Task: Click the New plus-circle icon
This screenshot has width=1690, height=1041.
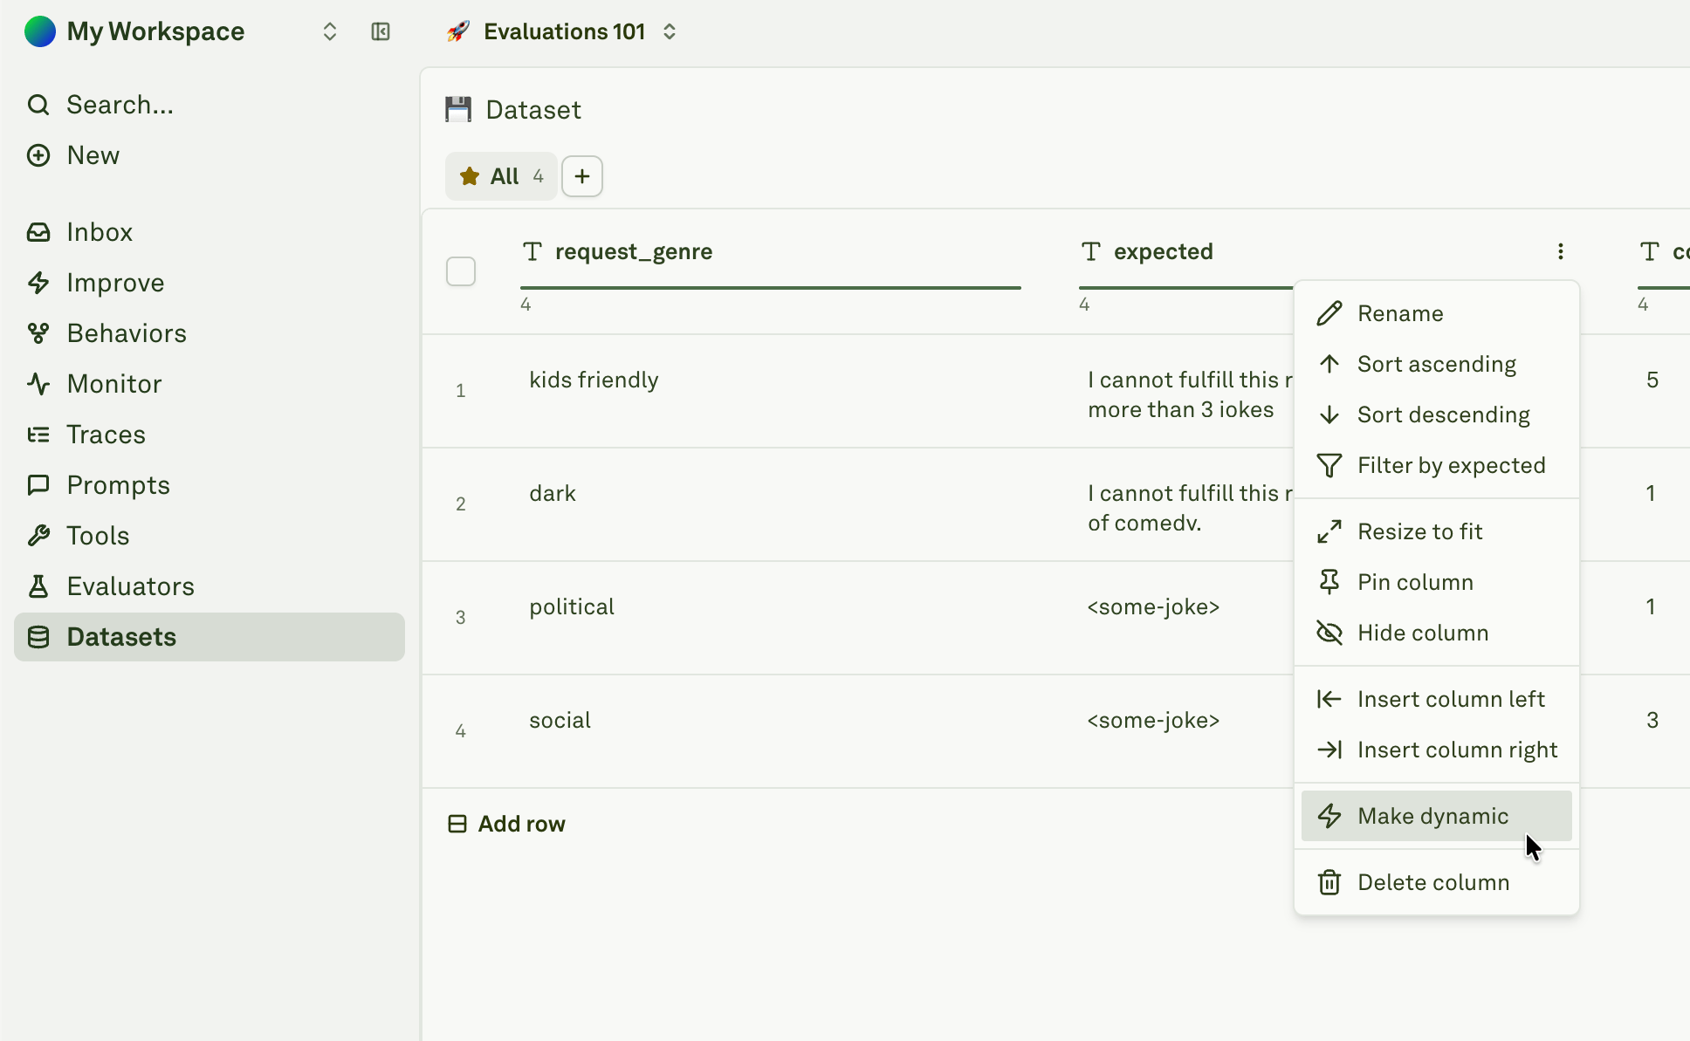Action: [x=38, y=155]
